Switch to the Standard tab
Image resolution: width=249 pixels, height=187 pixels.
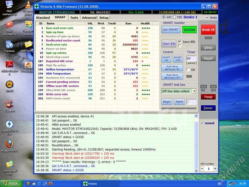tap(43, 18)
